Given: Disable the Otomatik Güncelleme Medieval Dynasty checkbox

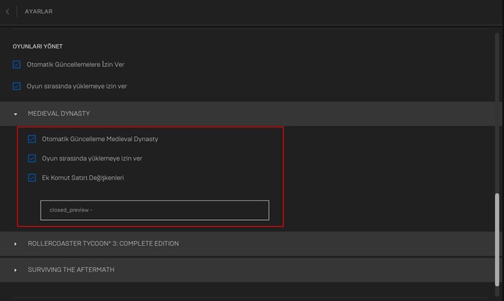Looking at the screenshot, I should (31, 139).
